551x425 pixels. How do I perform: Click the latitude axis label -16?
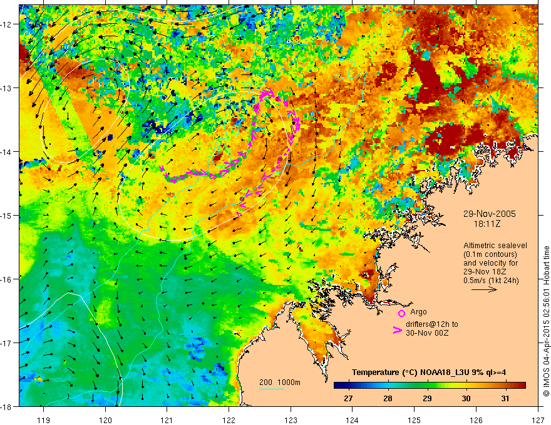[x=6, y=279]
